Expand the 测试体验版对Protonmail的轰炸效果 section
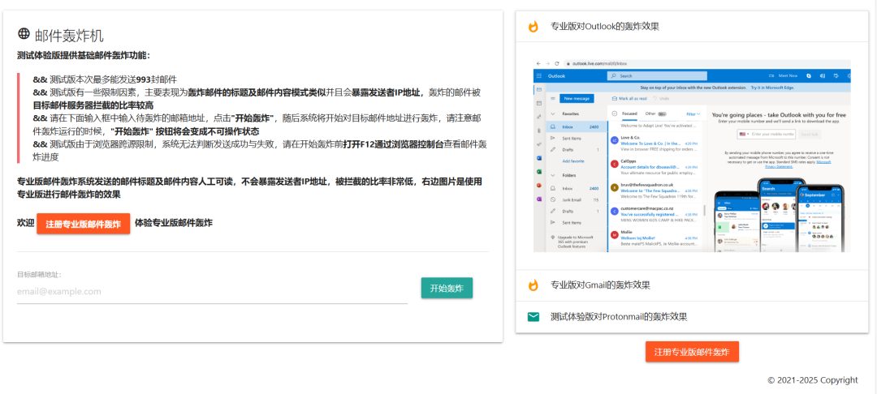The image size is (877, 394). tap(692, 317)
